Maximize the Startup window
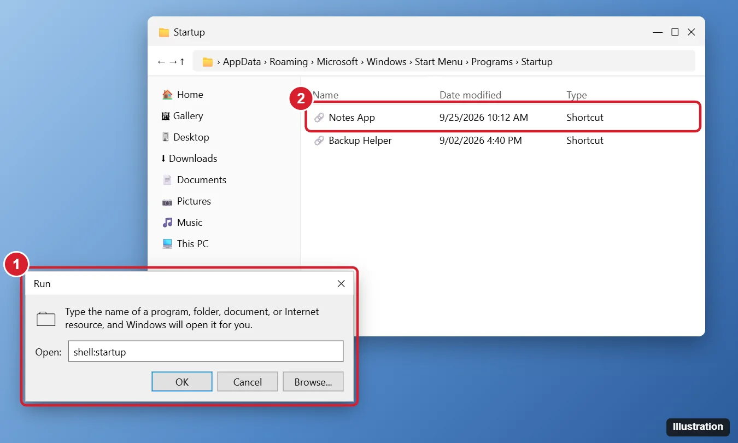The height and width of the screenshot is (443, 738). 675,32
